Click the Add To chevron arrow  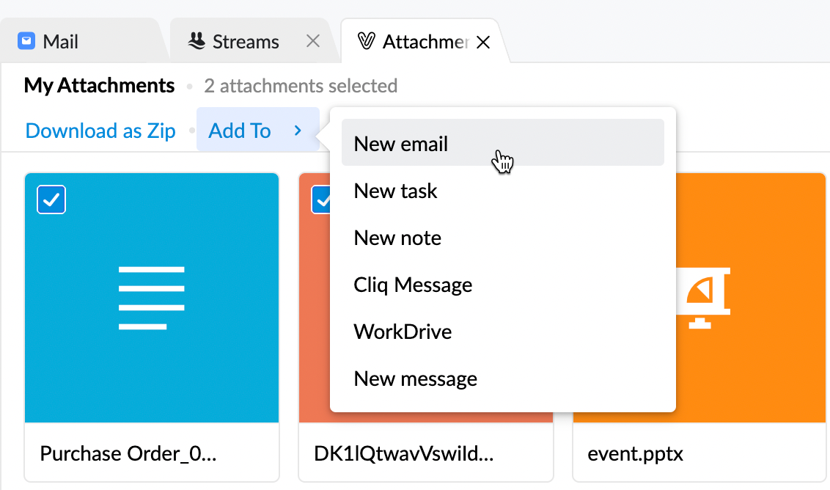298,131
